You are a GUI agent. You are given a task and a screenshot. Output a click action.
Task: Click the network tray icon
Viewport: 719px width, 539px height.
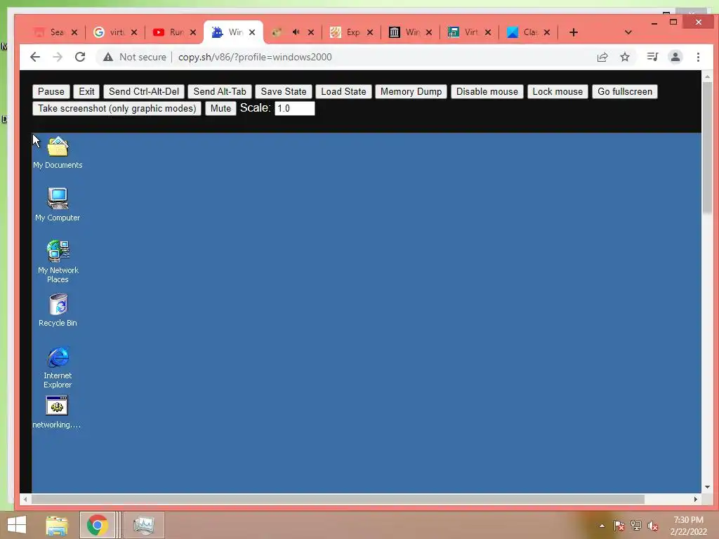coord(636,526)
